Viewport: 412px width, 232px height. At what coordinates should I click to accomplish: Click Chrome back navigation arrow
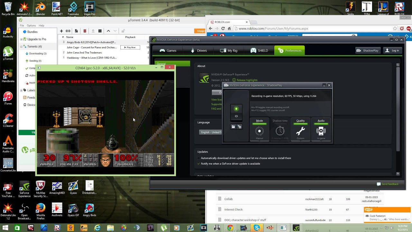pos(211,28)
